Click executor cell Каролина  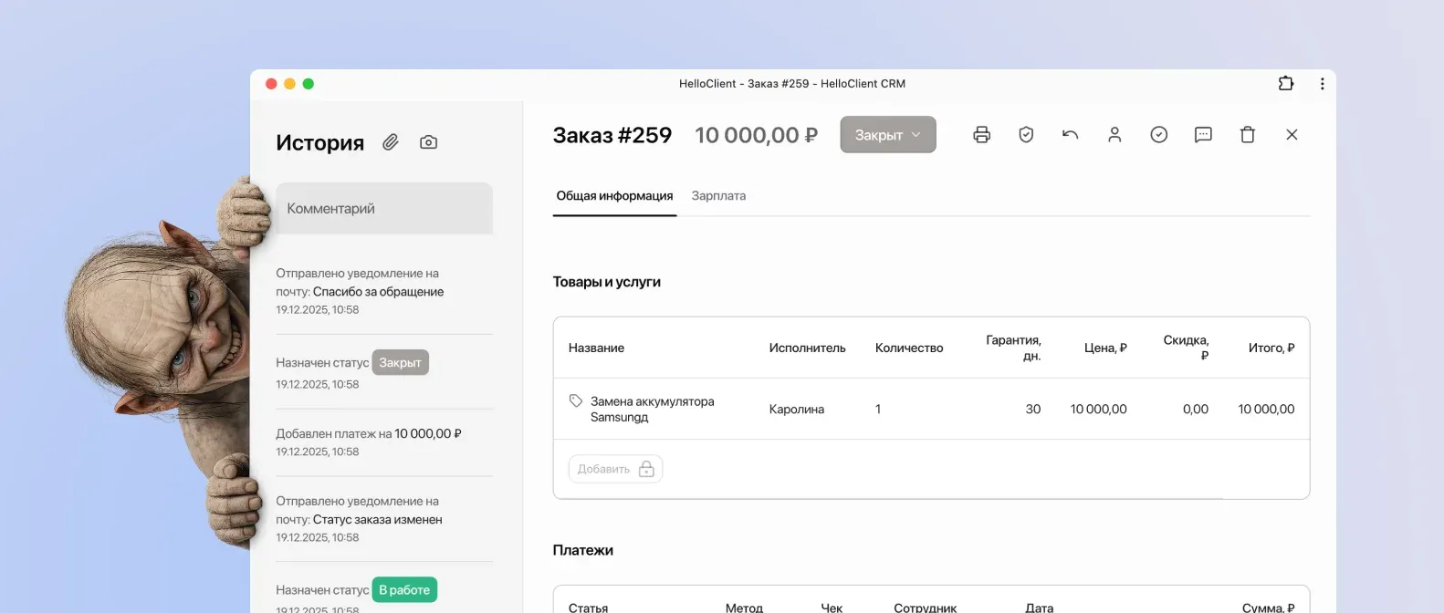797,410
